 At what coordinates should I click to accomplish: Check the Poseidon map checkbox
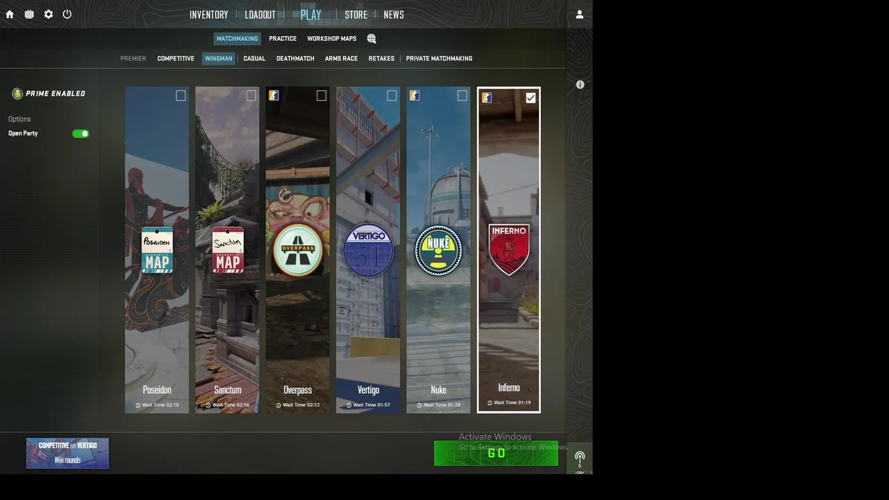[181, 96]
